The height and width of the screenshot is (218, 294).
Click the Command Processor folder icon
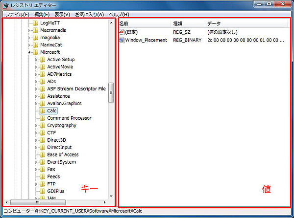(42, 118)
